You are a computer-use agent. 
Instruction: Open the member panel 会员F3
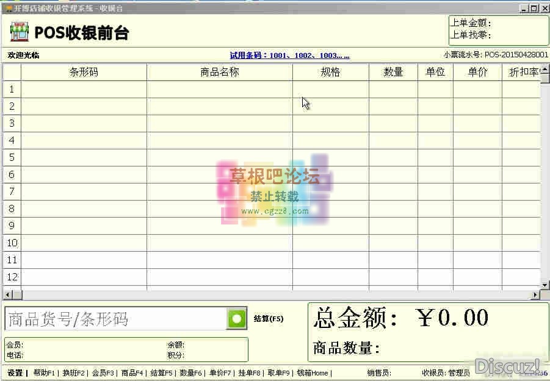pos(104,373)
